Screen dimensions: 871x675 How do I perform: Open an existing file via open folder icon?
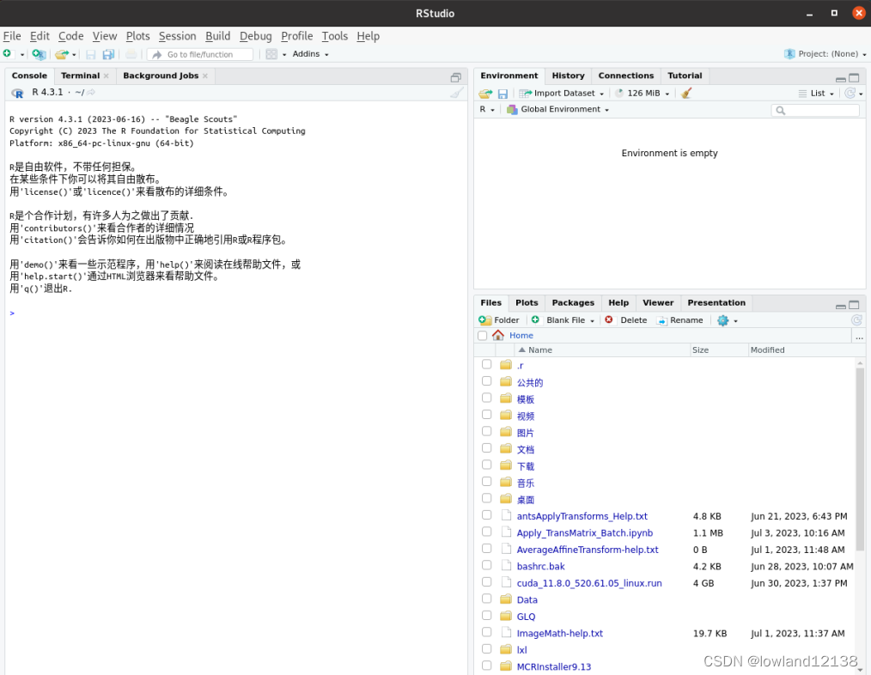tap(60, 53)
